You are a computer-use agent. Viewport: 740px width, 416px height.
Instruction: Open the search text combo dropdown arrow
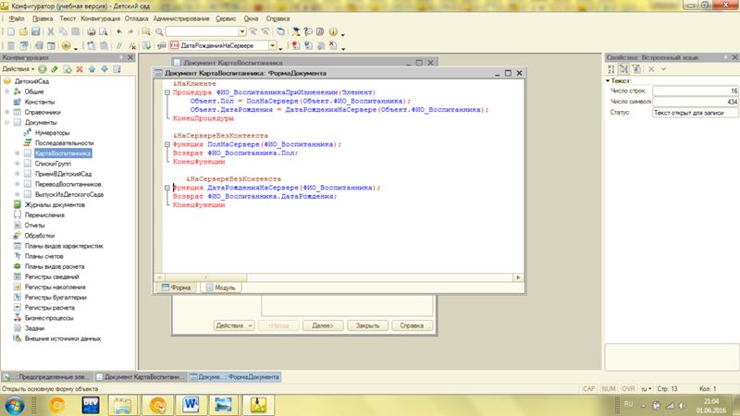pyautogui.click(x=242, y=31)
